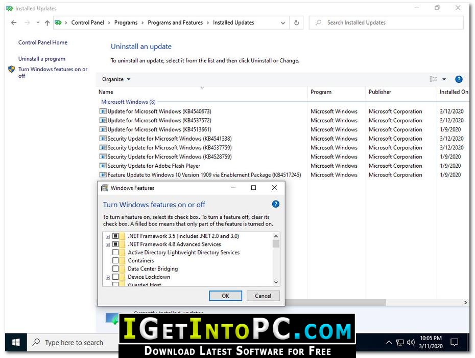
Task: Select security update KB4541338 icon
Action: 103,139
